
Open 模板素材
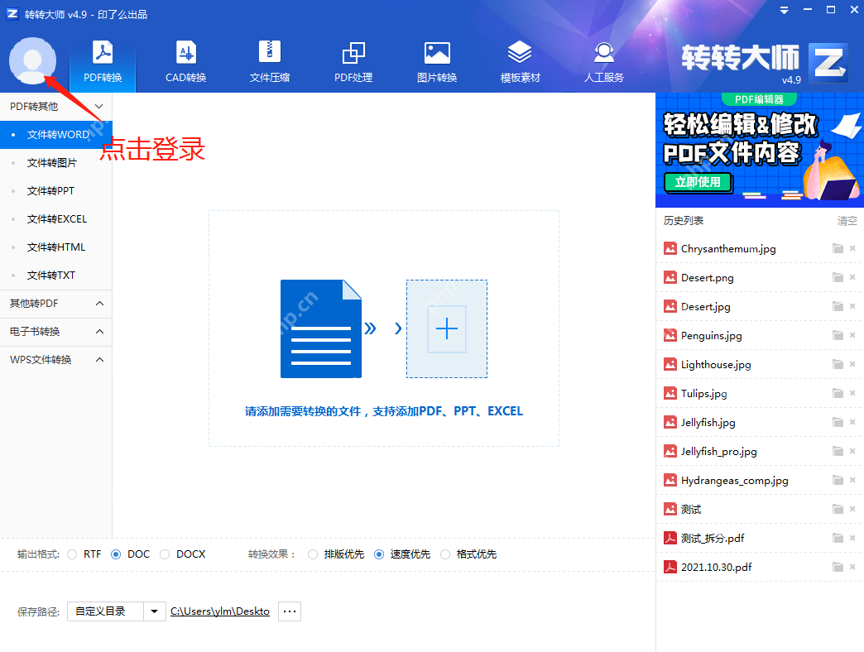[520, 60]
